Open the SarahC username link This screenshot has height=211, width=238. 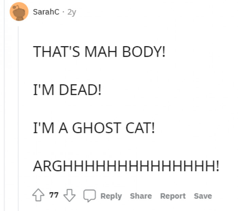tap(46, 12)
